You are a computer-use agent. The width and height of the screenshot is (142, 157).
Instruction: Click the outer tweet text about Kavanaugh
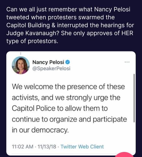pos(70,25)
